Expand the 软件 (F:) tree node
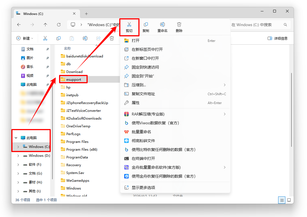This screenshot has height=217, width=307. pyautogui.click(x=18, y=165)
